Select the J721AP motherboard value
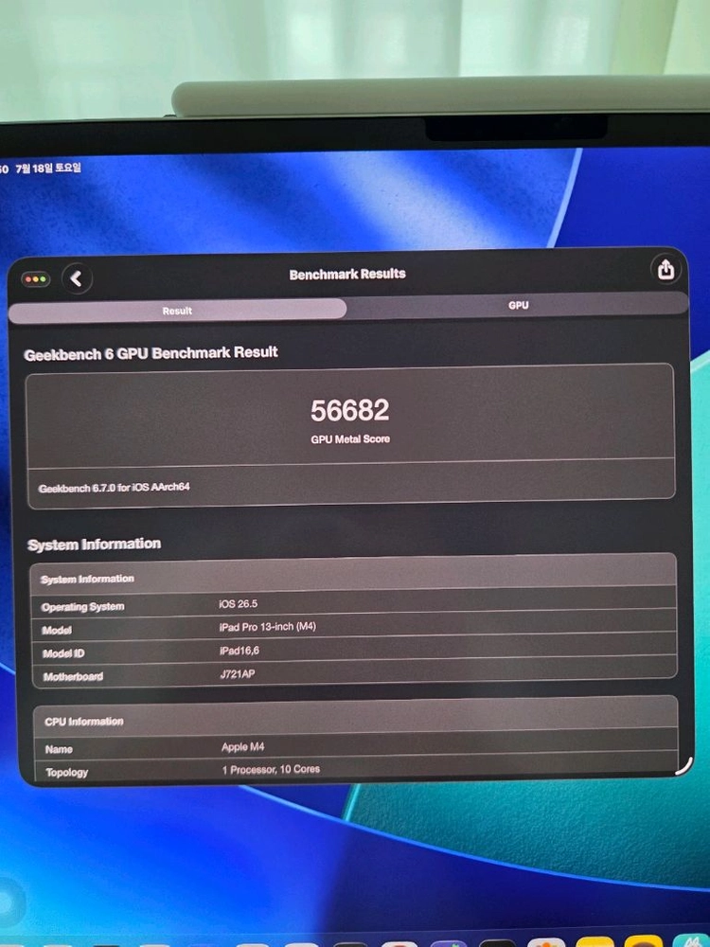The width and height of the screenshot is (710, 947). click(238, 673)
